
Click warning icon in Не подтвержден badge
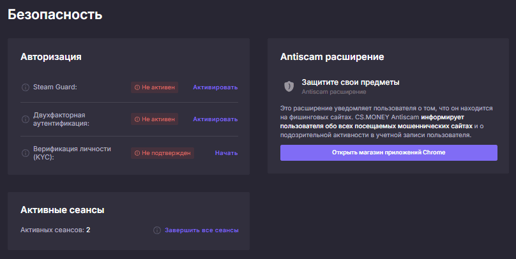[137, 153]
